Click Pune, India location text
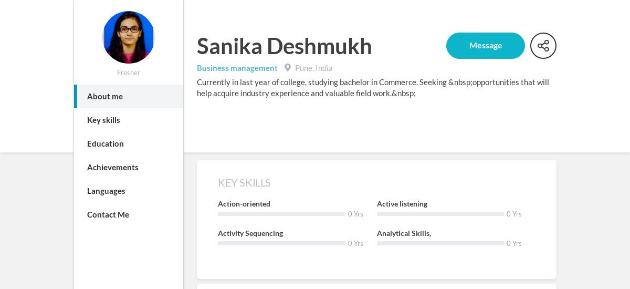 (x=314, y=68)
